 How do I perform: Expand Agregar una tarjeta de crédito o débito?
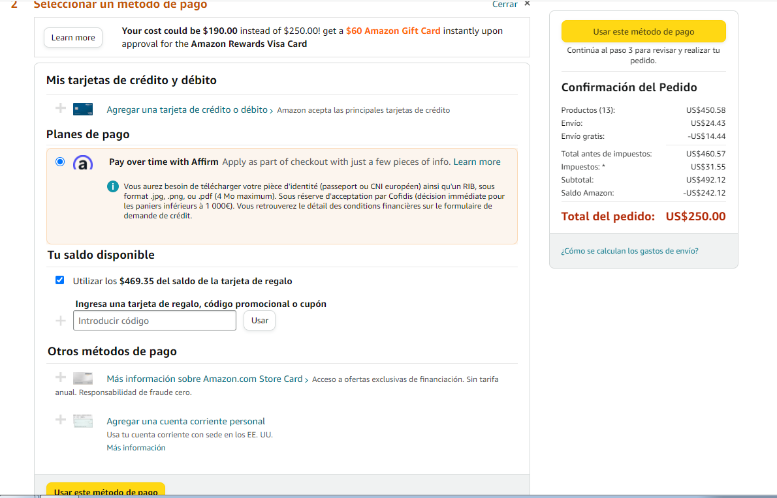[187, 110]
